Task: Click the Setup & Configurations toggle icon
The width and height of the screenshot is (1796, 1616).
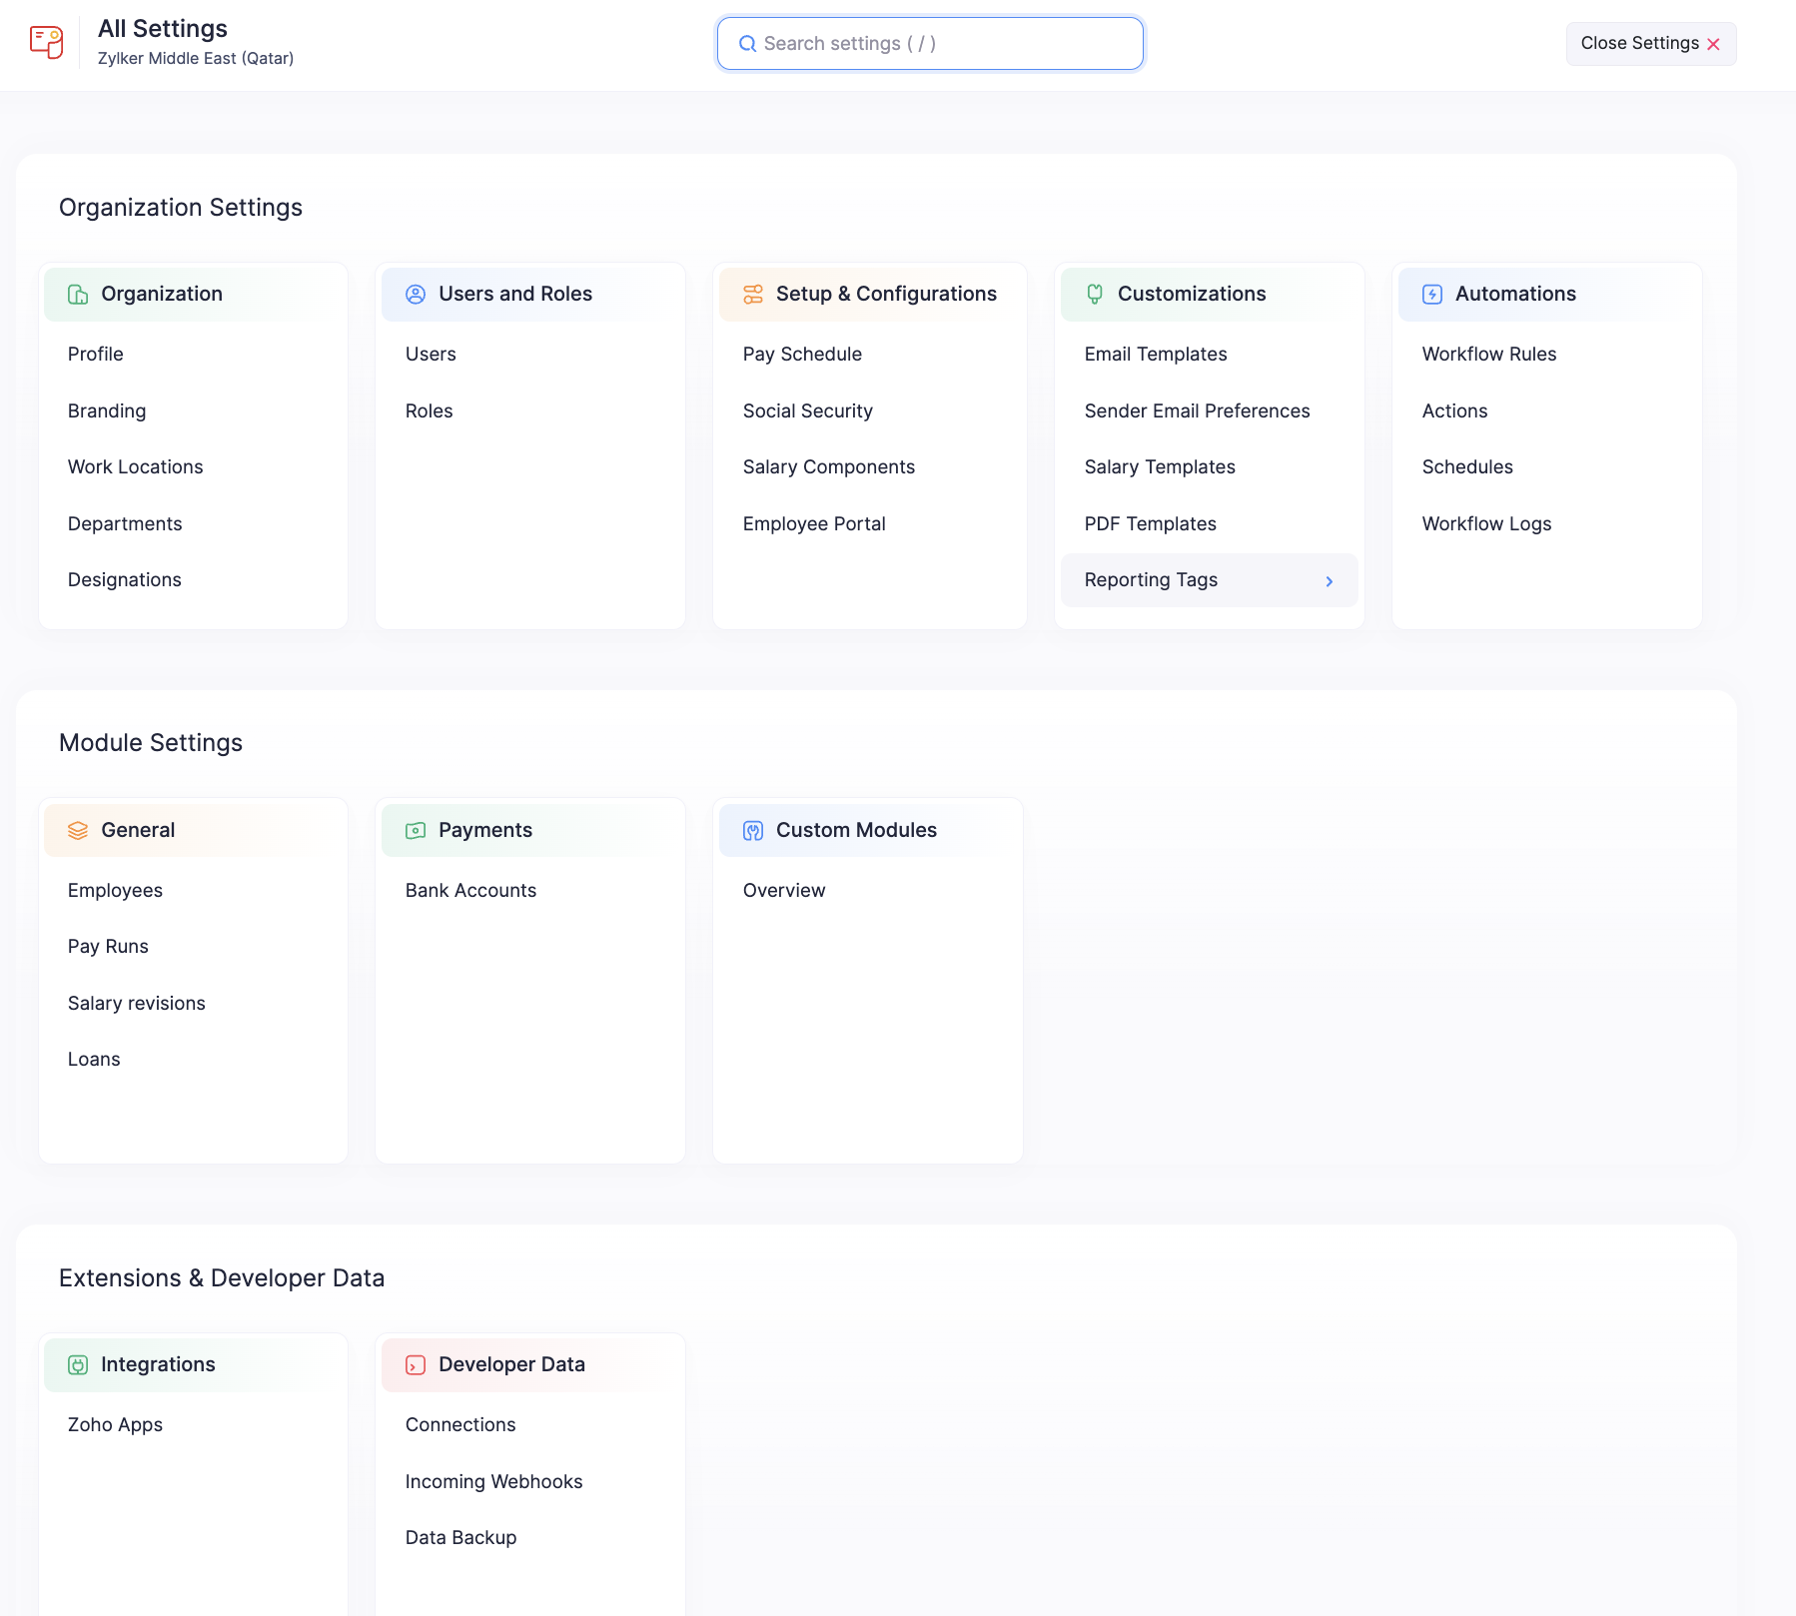Action: click(x=753, y=295)
